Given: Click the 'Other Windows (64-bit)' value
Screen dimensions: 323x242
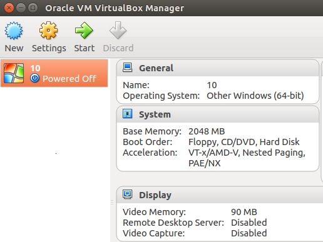Looking at the screenshot, I should [x=255, y=96].
